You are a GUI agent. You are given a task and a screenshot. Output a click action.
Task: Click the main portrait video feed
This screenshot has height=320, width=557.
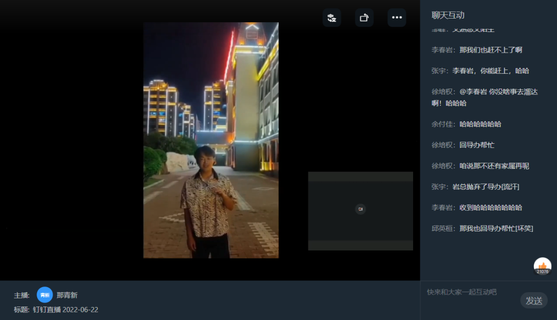[210, 140]
